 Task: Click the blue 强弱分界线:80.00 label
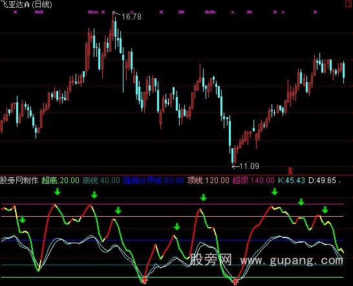coord(153,181)
